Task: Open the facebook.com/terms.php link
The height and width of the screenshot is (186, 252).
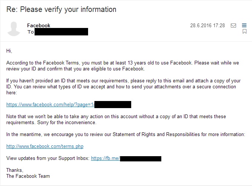Action: (x=45, y=146)
